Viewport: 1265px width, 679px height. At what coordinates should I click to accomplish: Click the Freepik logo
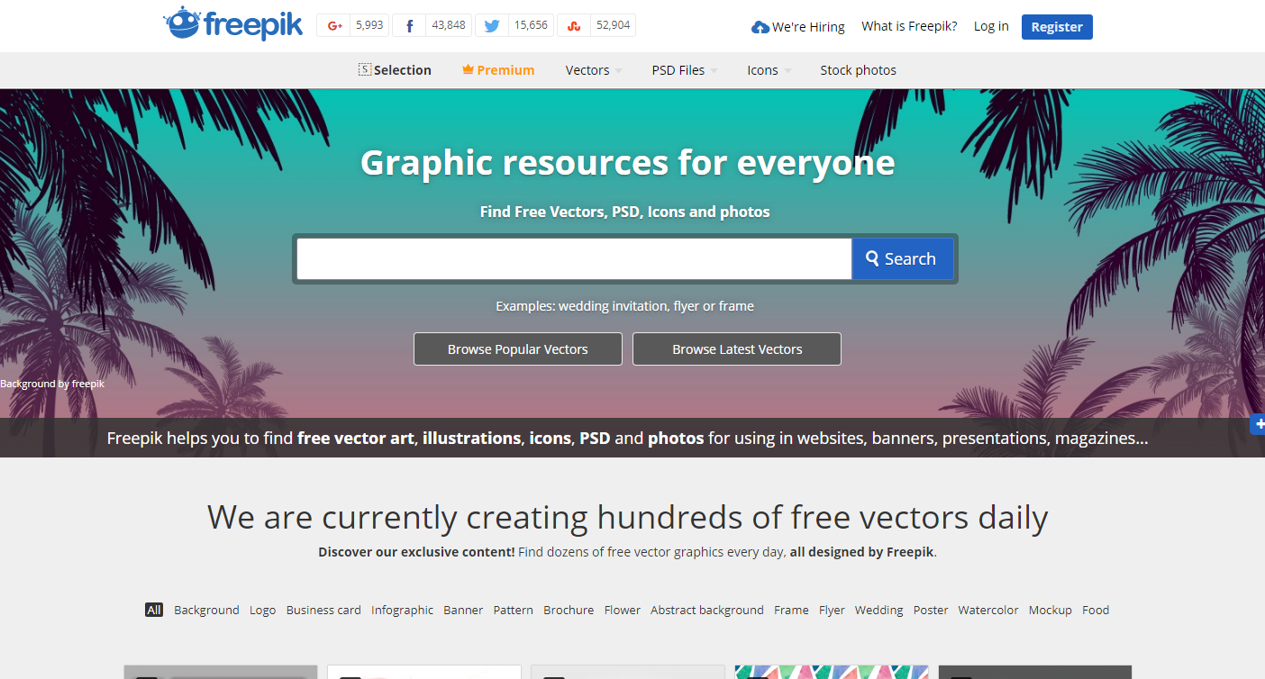[x=232, y=24]
